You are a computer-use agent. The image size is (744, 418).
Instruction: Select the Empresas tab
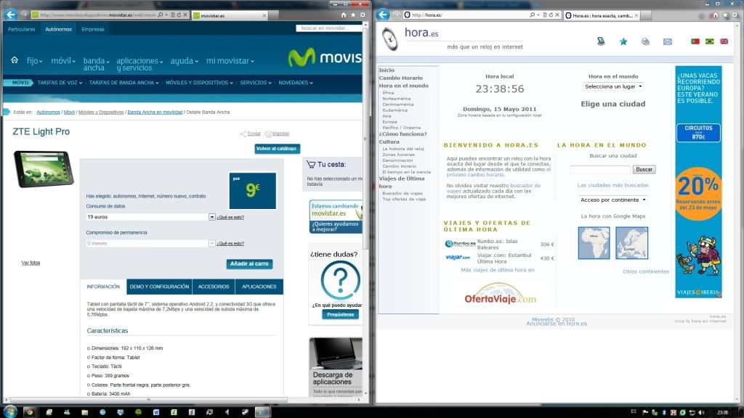(93, 29)
